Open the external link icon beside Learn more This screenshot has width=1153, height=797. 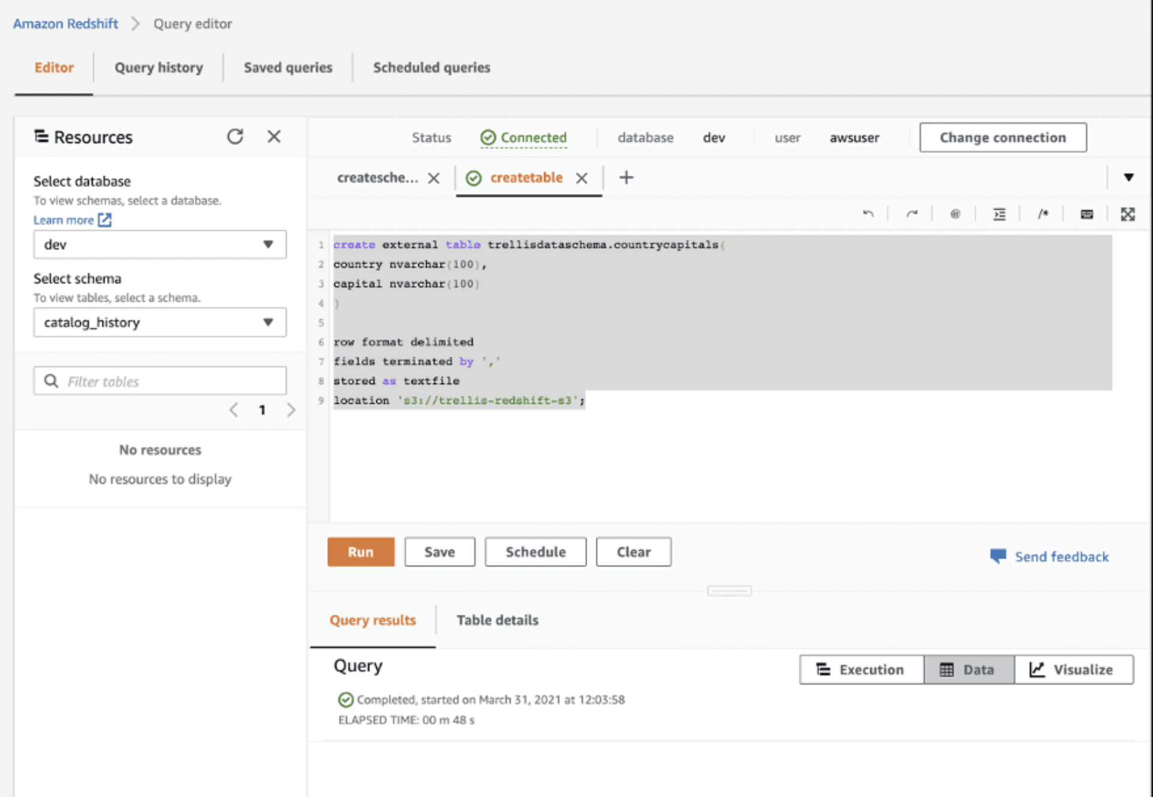pyautogui.click(x=105, y=220)
